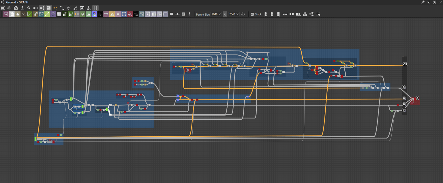
Task: Toggle the parent size link ratio button
Action: click(x=225, y=14)
